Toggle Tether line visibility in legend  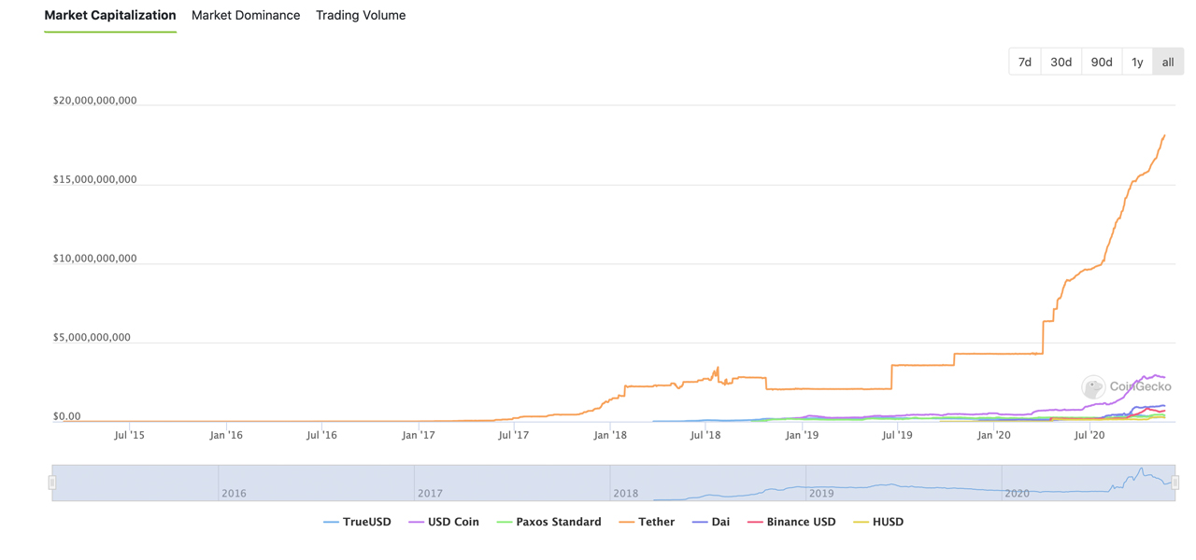point(647,522)
